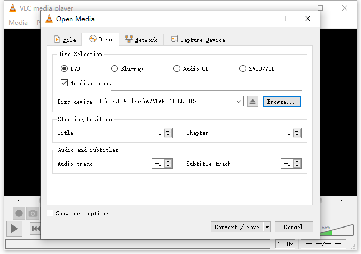Image resolution: width=361 pixels, height=254 pixels.
Task: Switch to the Network tab
Action: click(x=141, y=39)
